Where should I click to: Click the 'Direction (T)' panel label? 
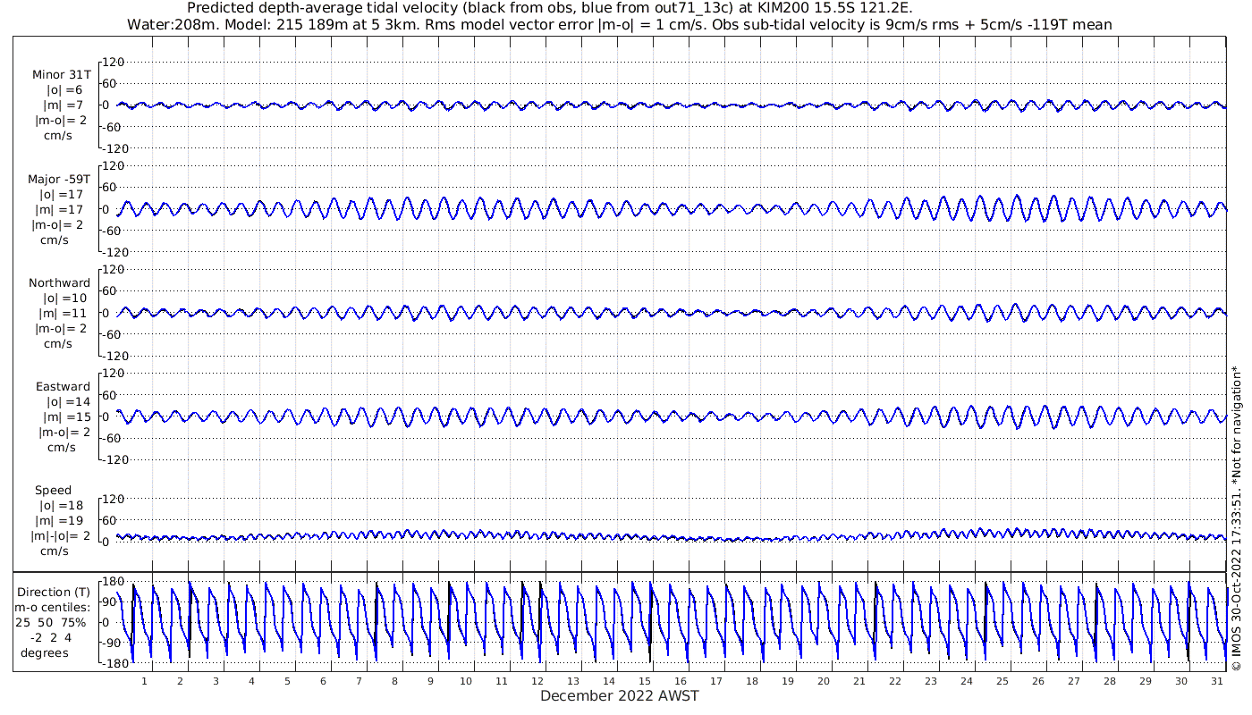click(55, 592)
